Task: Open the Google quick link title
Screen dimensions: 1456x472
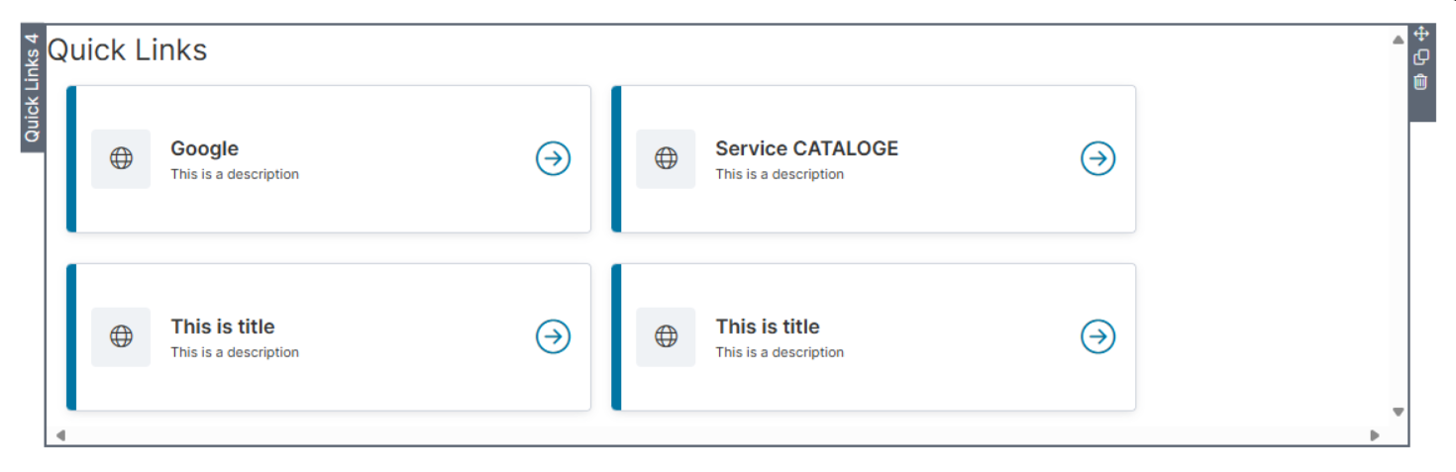Action: 204,148
